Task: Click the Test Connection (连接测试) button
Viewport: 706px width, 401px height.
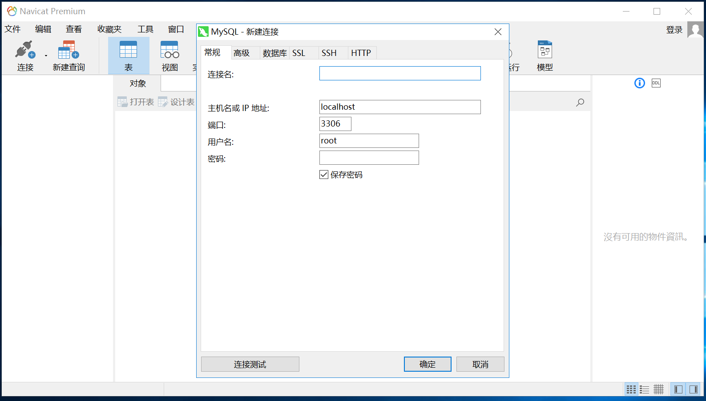Action: [250, 364]
